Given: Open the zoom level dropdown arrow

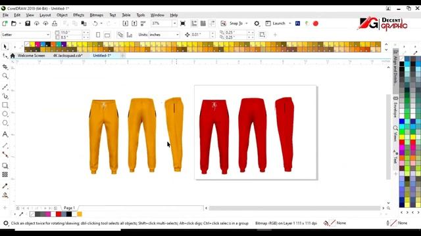Looking at the screenshot, I should tap(174, 24).
